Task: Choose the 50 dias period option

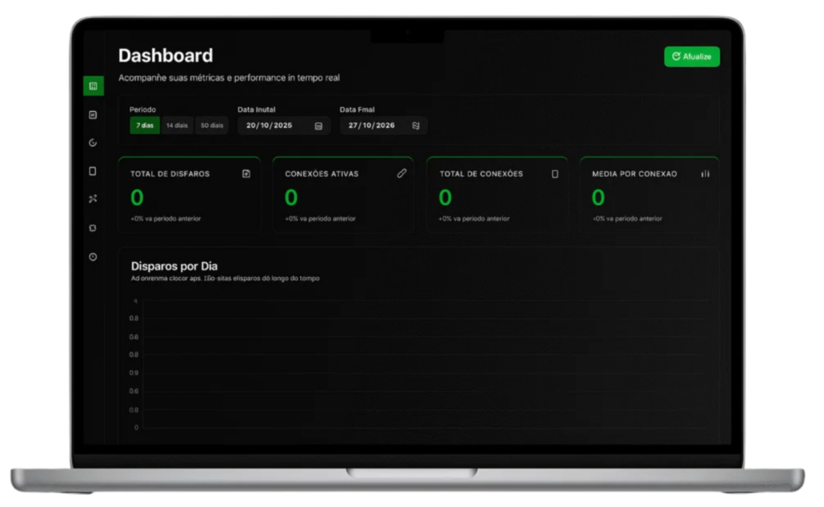Action: pos(212,126)
